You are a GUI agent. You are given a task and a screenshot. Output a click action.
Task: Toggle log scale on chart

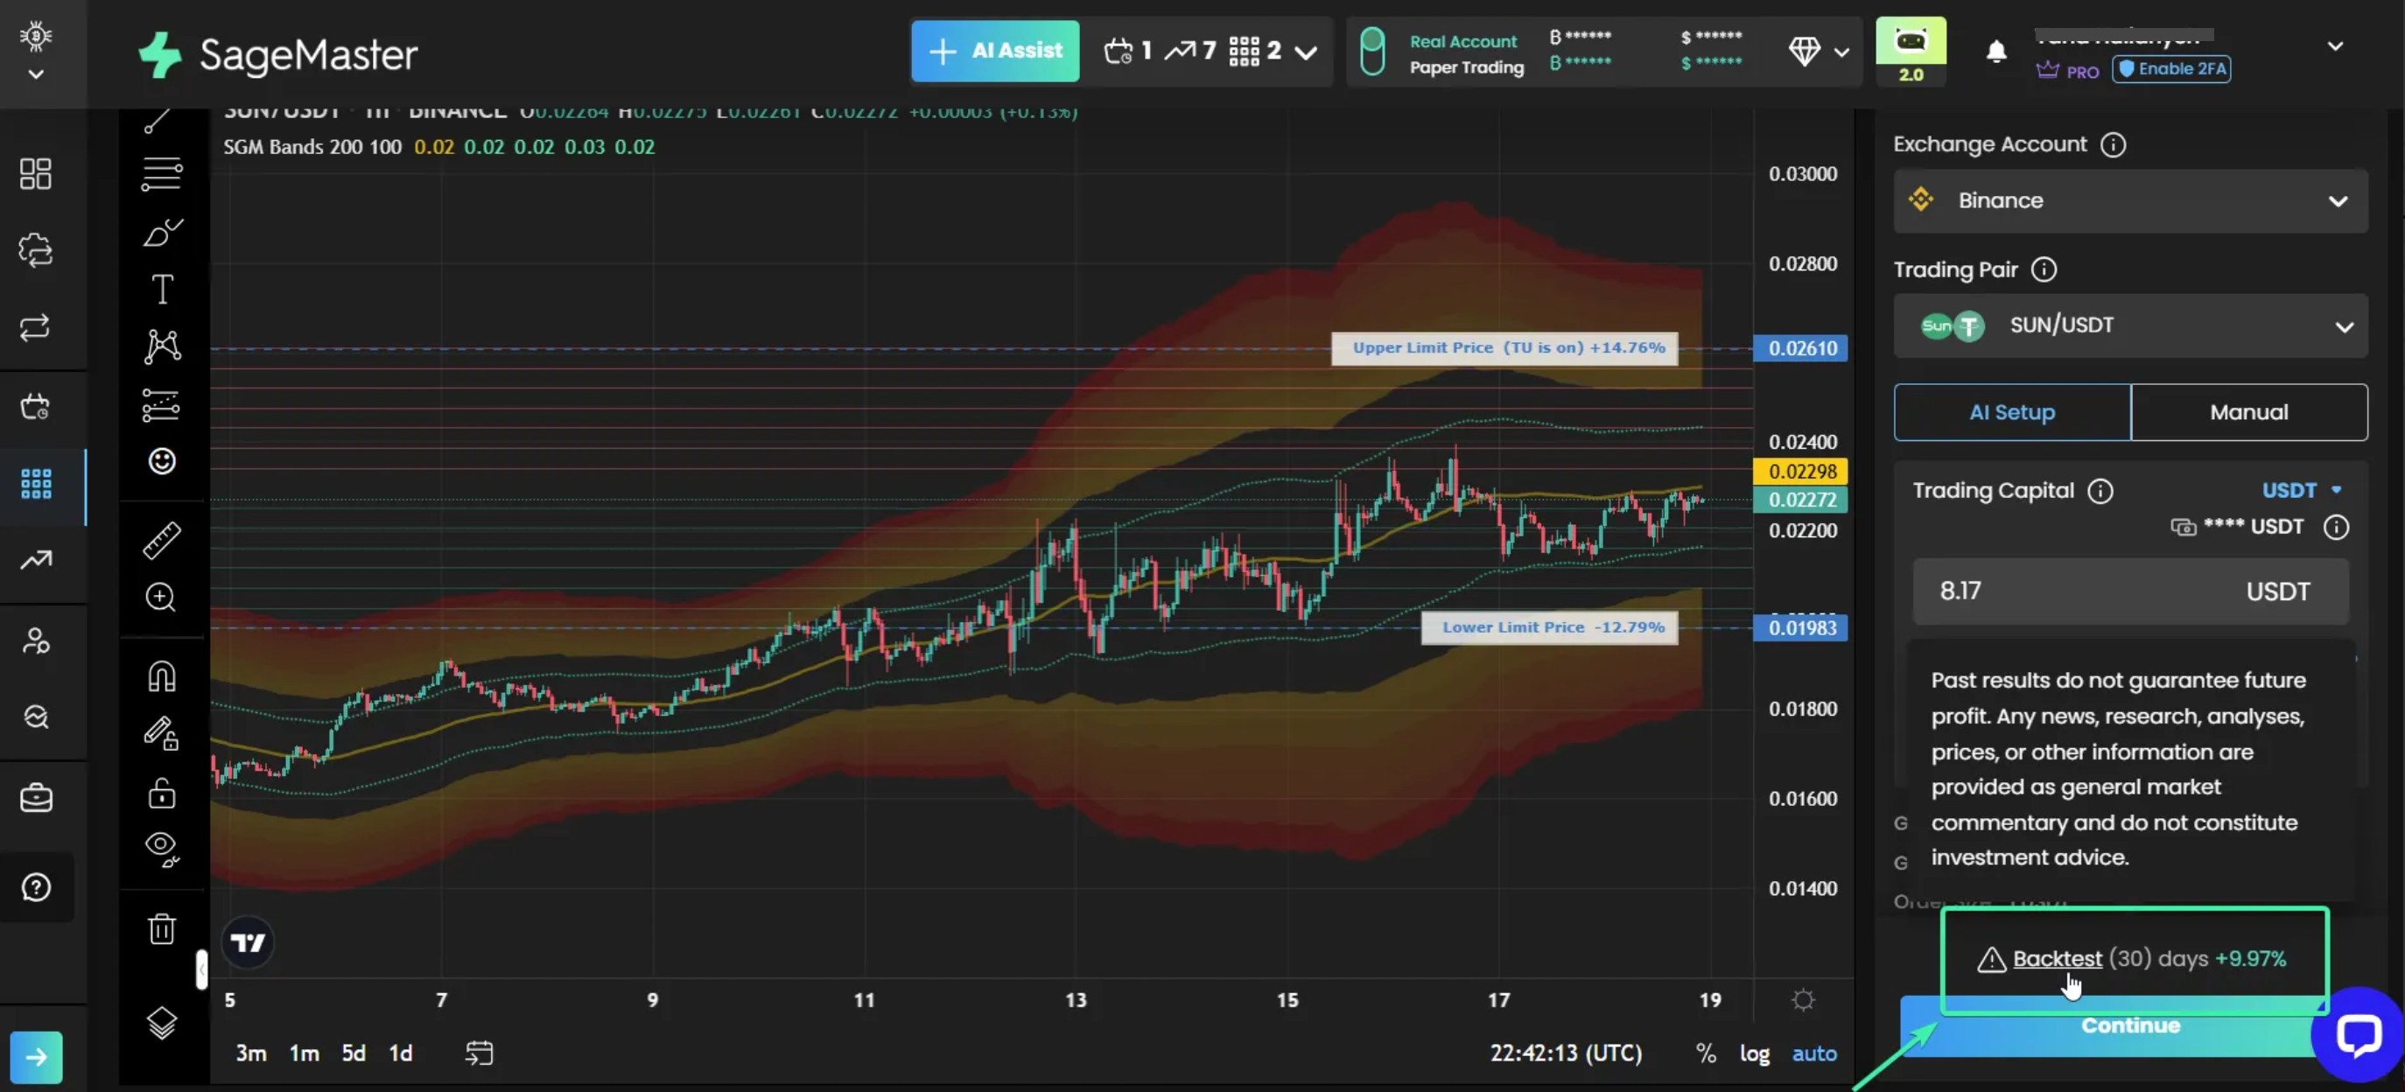click(x=1754, y=1053)
